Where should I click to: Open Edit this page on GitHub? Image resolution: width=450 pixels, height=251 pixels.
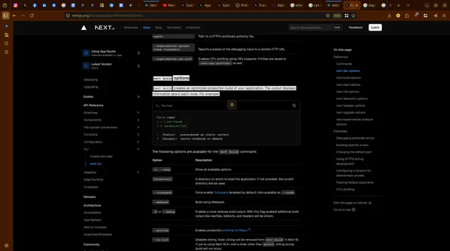352,203
